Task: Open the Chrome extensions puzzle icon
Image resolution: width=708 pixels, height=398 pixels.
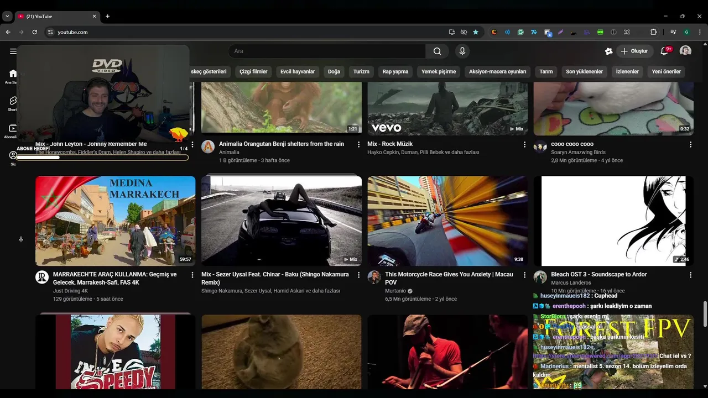Action: 653,32
